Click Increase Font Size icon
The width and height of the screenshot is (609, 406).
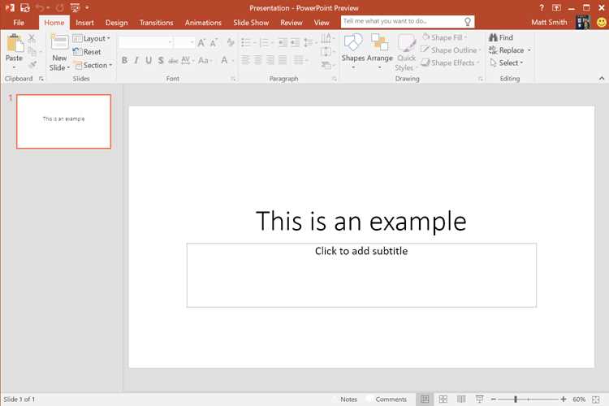click(201, 43)
